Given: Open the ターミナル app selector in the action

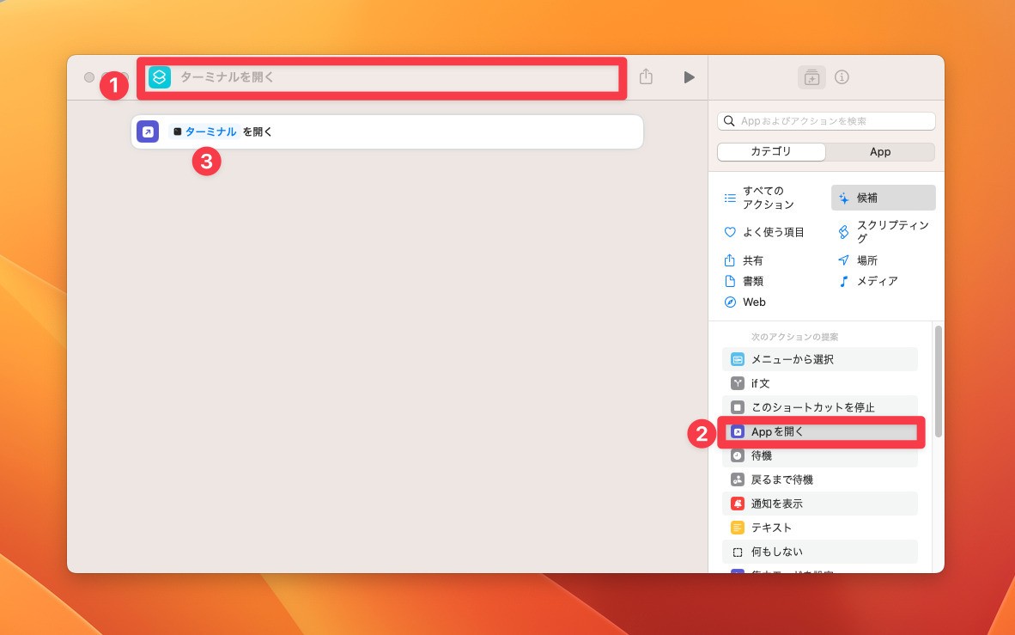Looking at the screenshot, I should click(210, 131).
